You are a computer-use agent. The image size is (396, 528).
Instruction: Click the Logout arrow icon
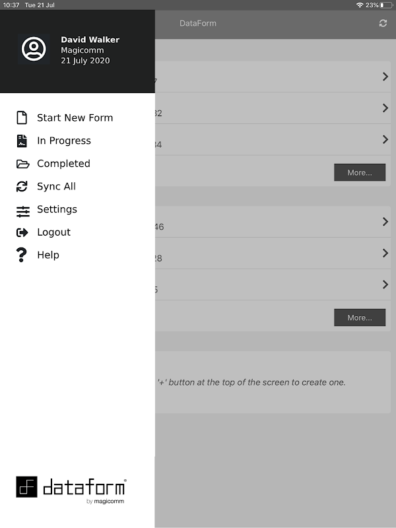(x=22, y=232)
